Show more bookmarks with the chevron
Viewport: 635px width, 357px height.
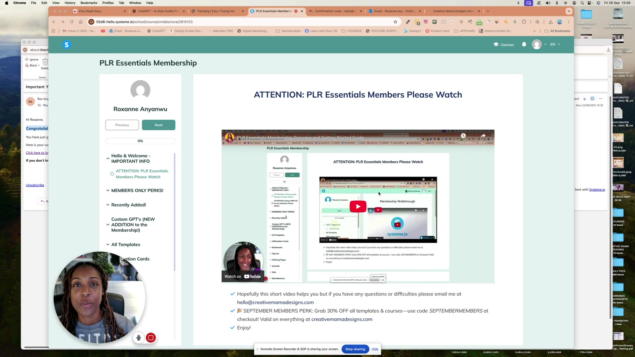(x=534, y=31)
